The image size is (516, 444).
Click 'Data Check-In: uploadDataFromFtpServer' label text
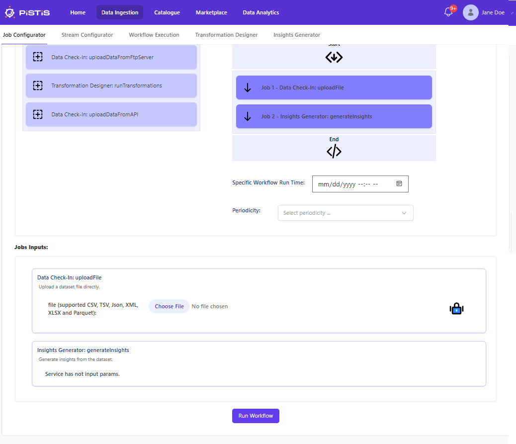click(102, 57)
